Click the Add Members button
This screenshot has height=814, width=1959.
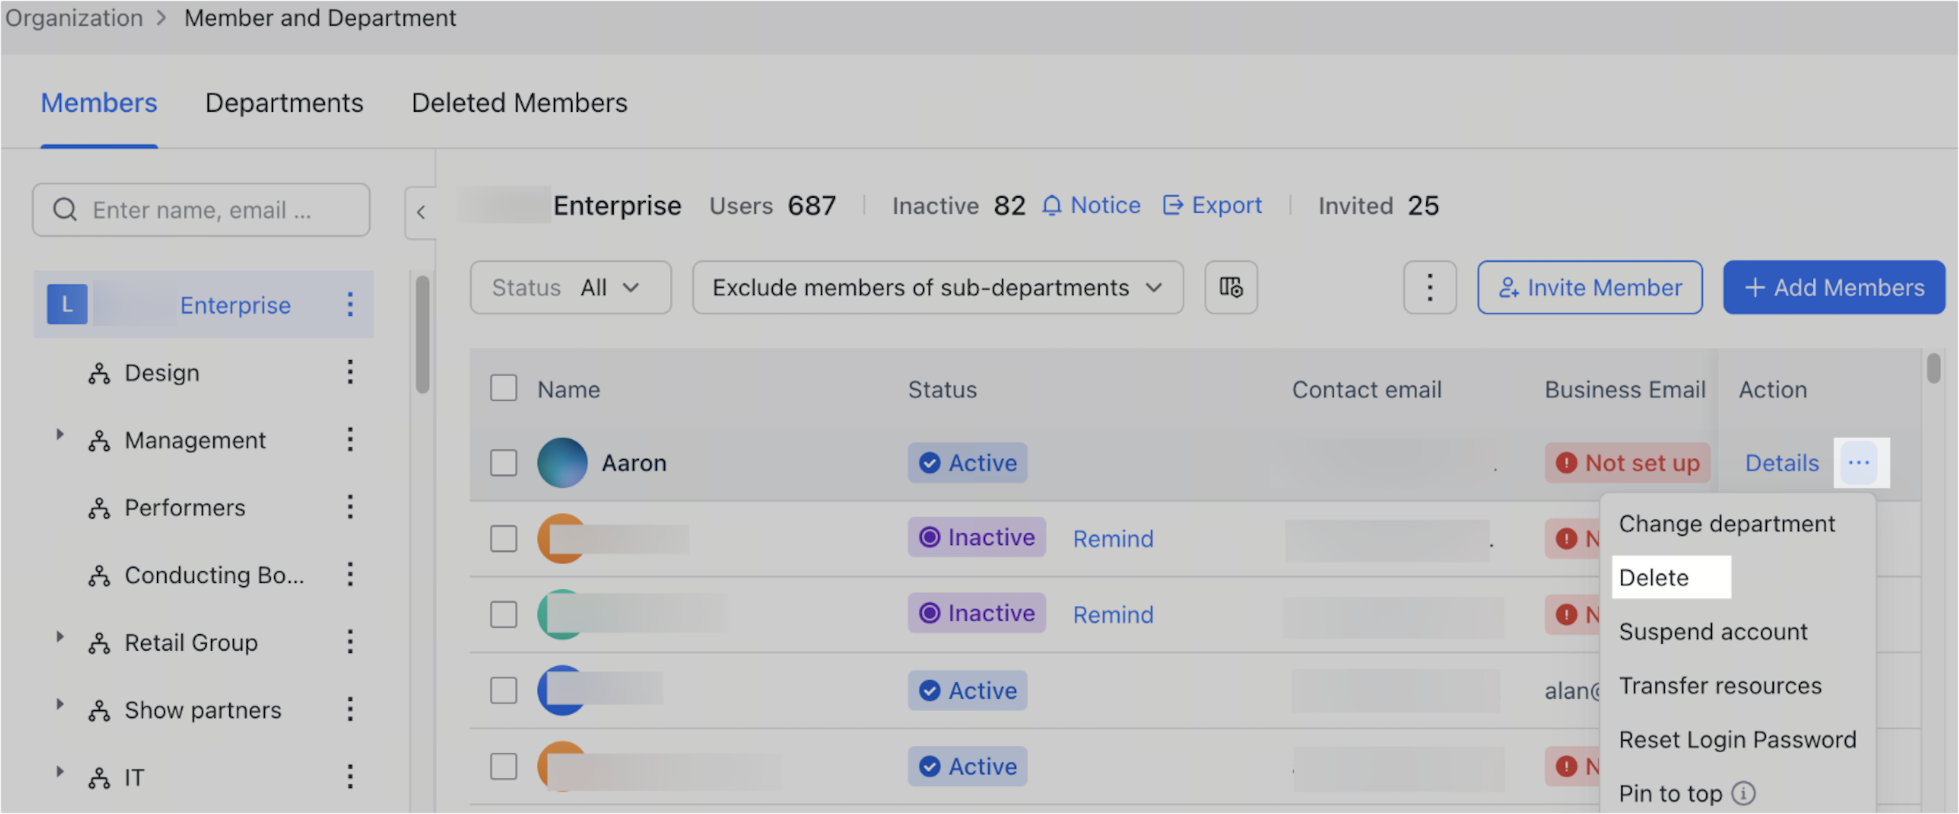[1833, 288]
